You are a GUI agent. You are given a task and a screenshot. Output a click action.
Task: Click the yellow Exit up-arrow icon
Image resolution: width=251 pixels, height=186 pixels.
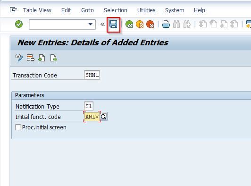tap(140, 25)
